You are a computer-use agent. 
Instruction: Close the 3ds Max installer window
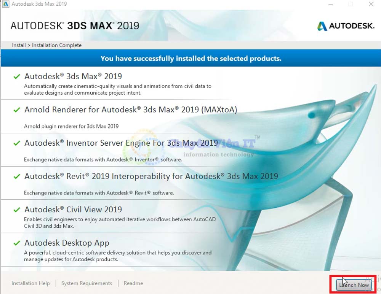coord(371,4)
